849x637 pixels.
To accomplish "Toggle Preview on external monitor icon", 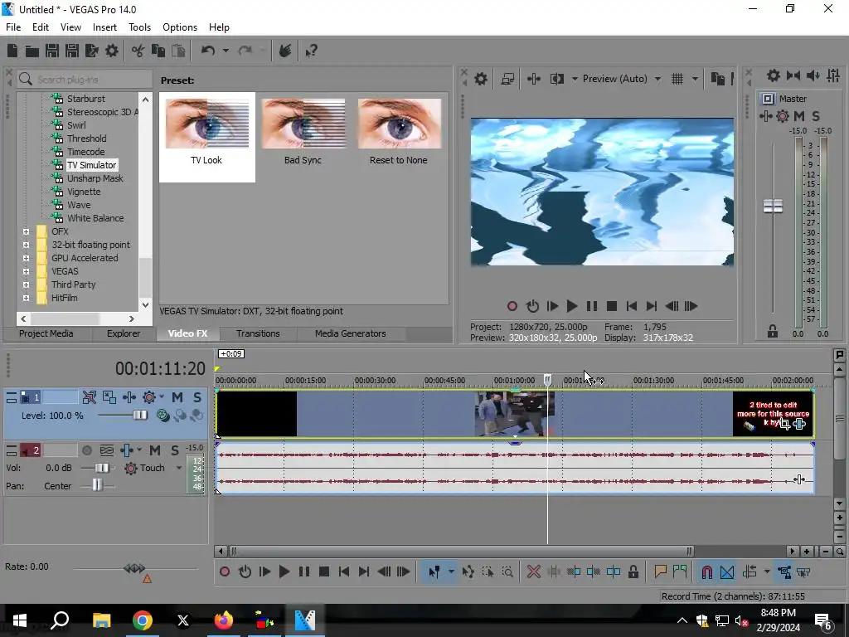I will 507,79.
